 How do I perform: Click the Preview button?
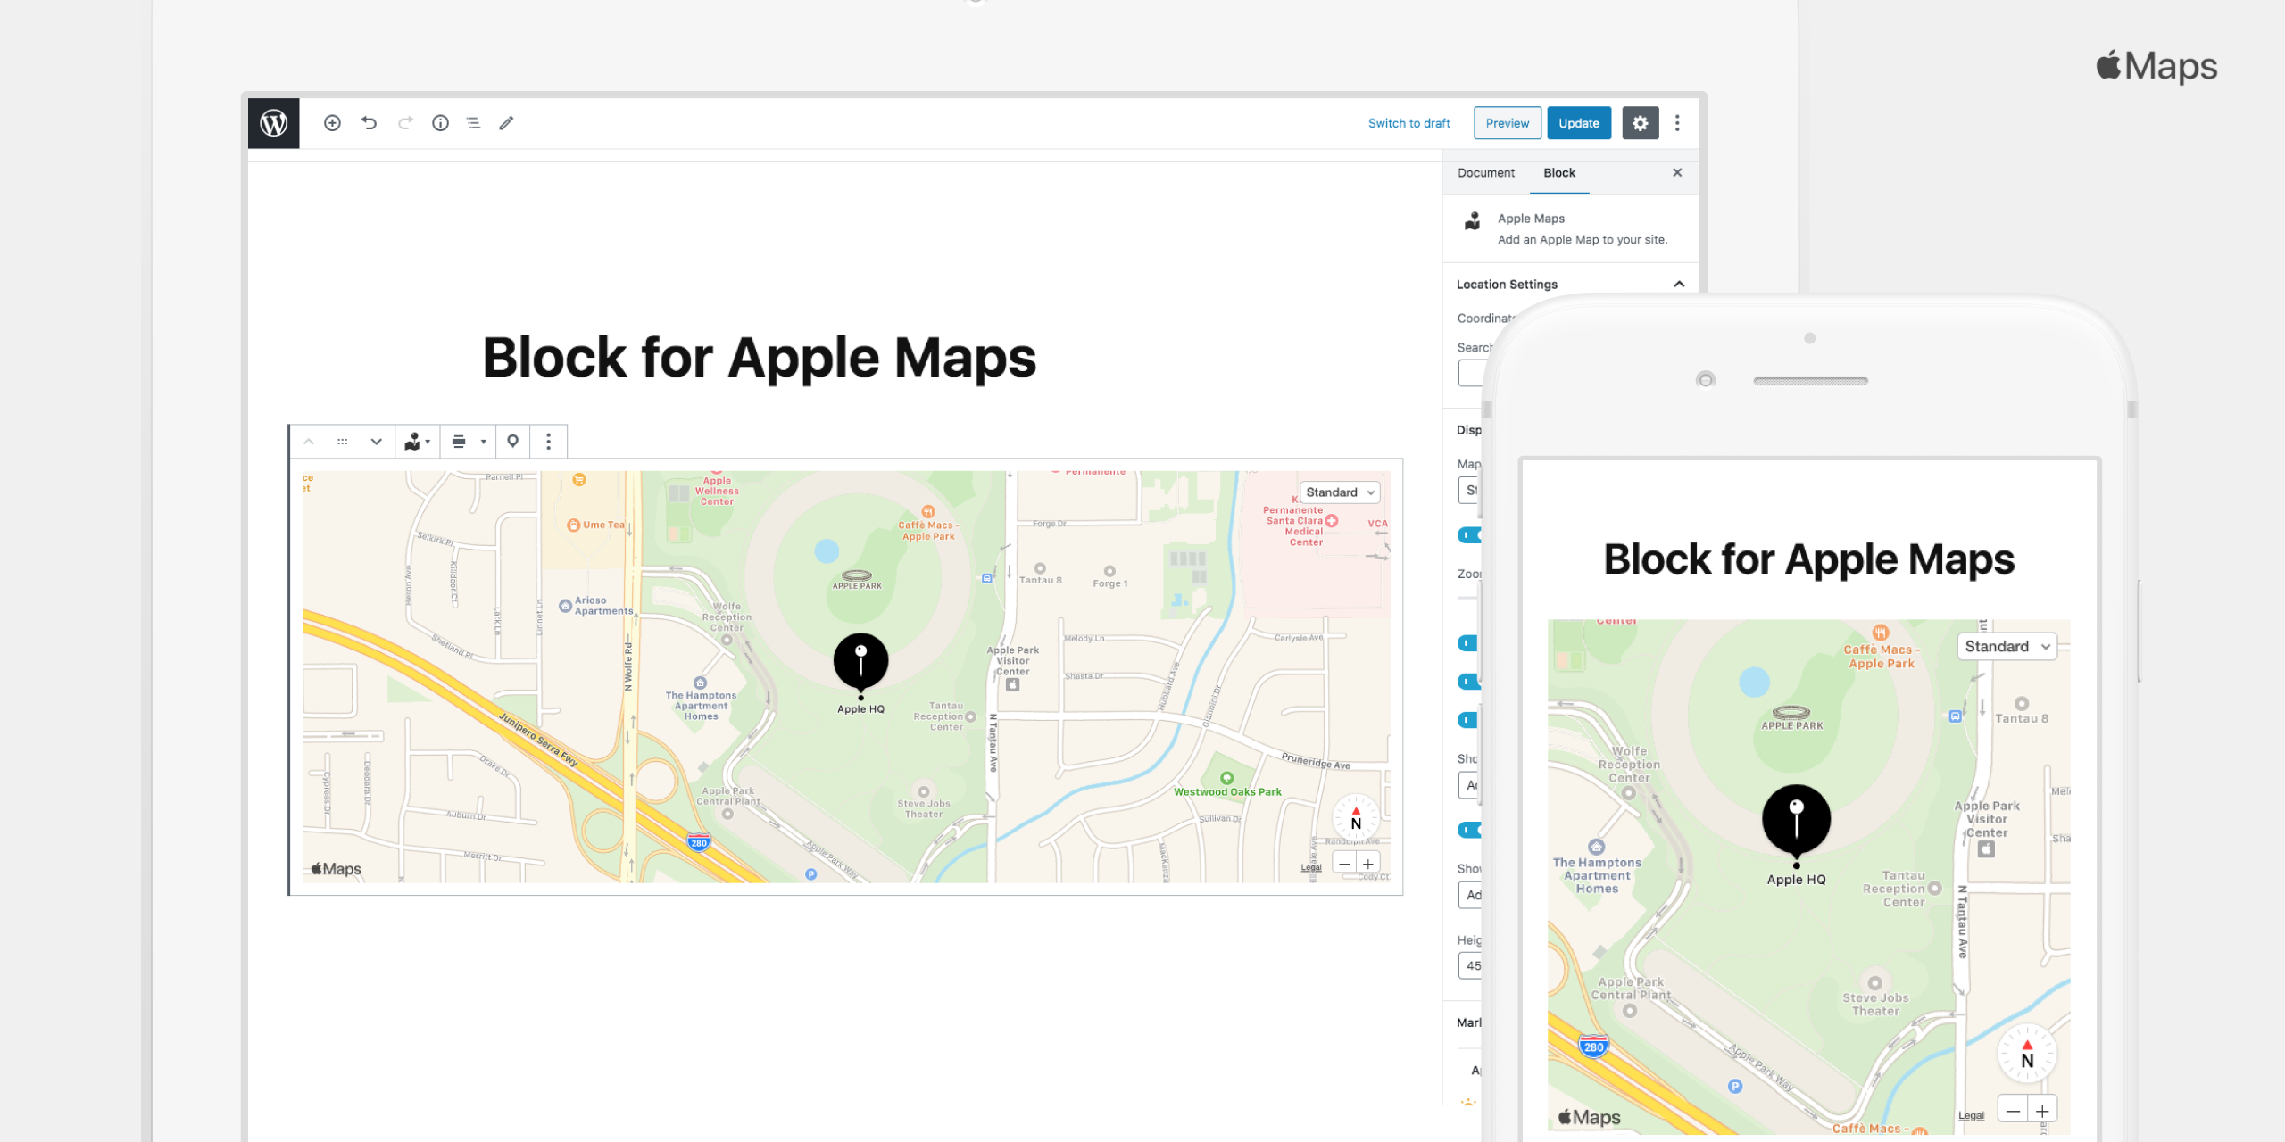coord(1507,123)
